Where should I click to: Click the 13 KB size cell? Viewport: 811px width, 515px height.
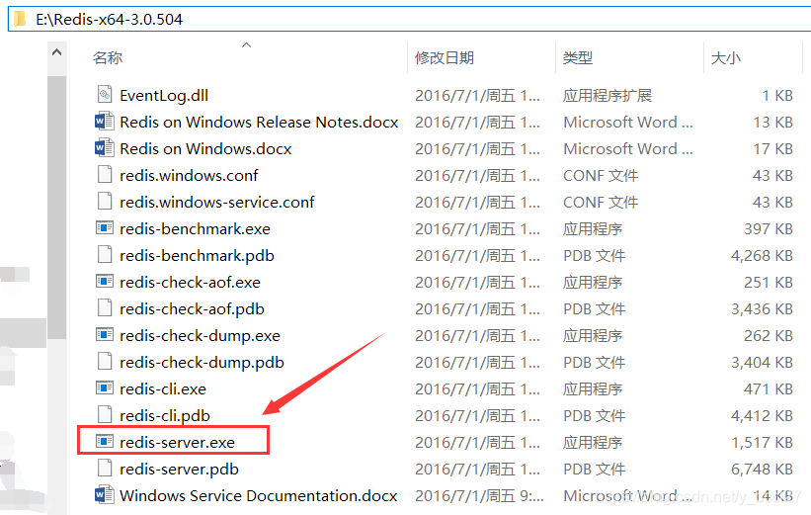[x=772, y=123]
